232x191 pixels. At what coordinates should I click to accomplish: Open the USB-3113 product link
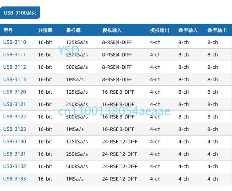[15, 79]
